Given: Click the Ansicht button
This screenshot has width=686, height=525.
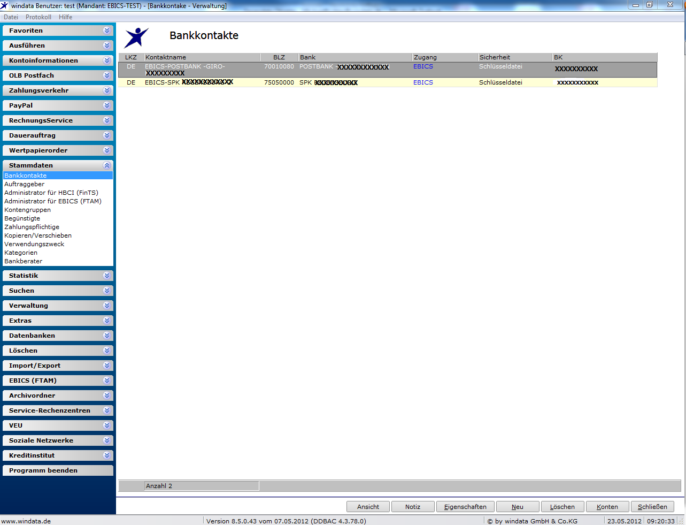Looking at the screenshot, I should [x=368, y=507].
